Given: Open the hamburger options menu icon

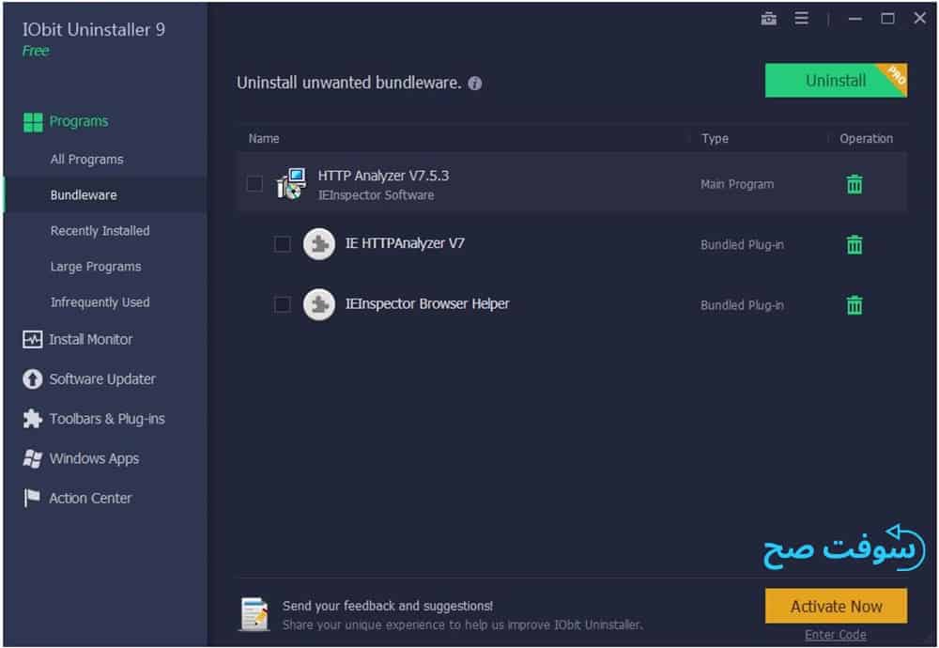Looking at the screenshot, I should (801, 19).
